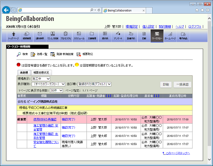Open the 設備予約 toolbar icon
213x166 pixels.
click(131, 36)
